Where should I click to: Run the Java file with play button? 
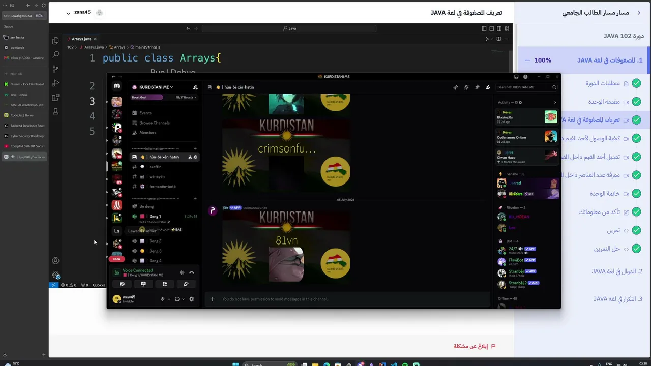click(x=487, y=39)
